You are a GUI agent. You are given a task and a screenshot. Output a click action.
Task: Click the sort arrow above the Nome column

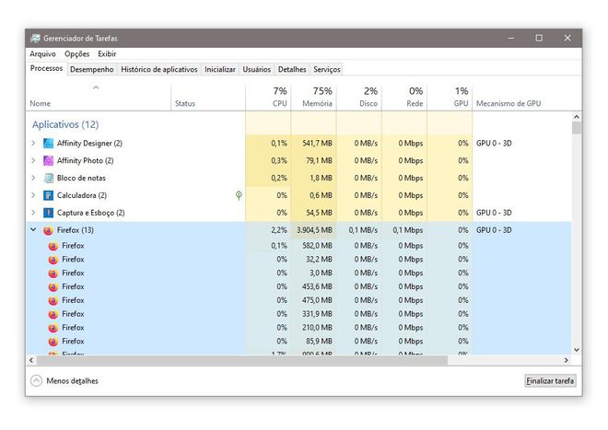96,87
